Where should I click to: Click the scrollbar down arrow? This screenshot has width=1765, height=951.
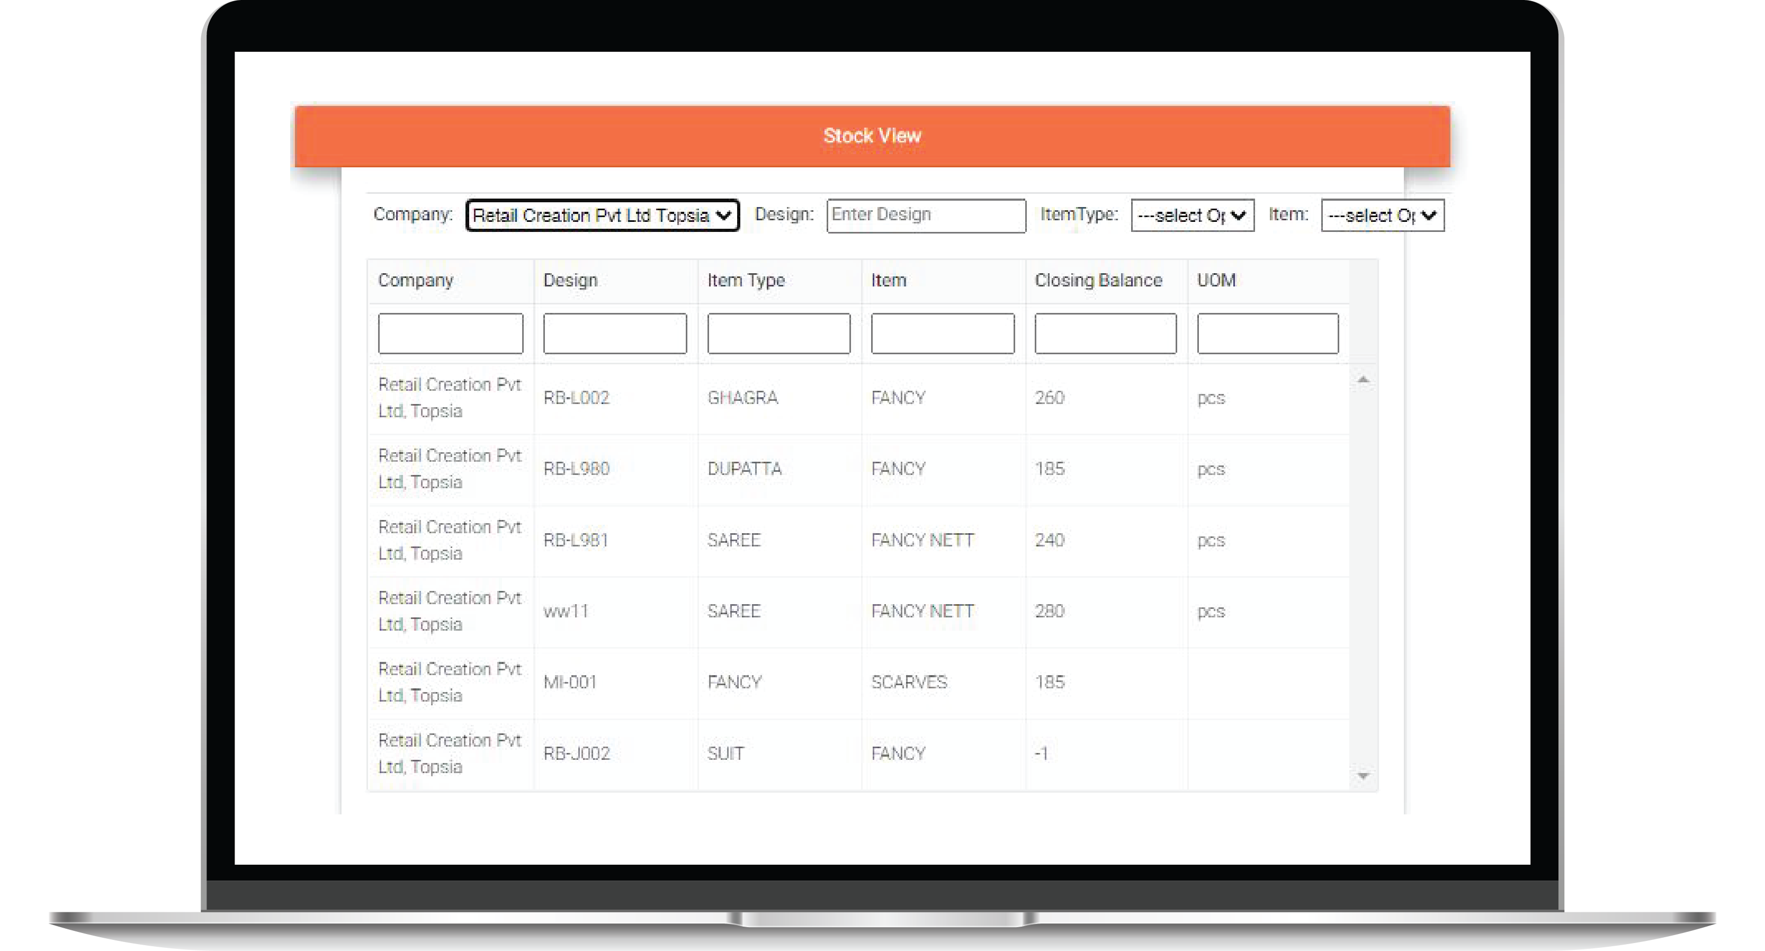coord(1364,776)
